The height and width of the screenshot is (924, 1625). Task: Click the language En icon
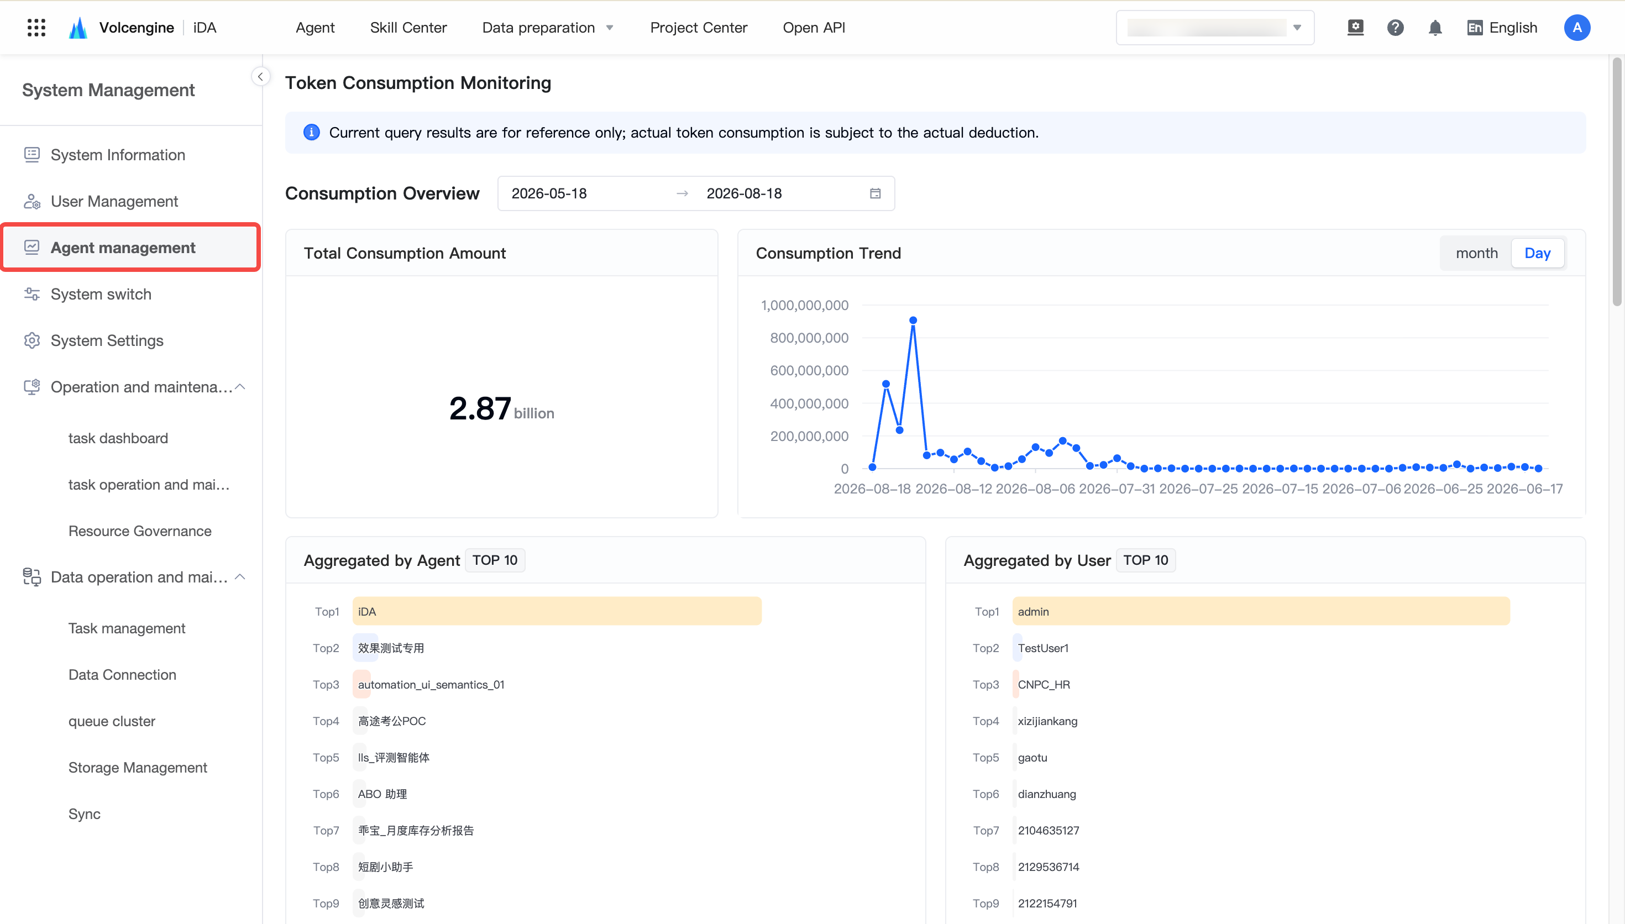pyautogui.click(x=1475, y=27)
